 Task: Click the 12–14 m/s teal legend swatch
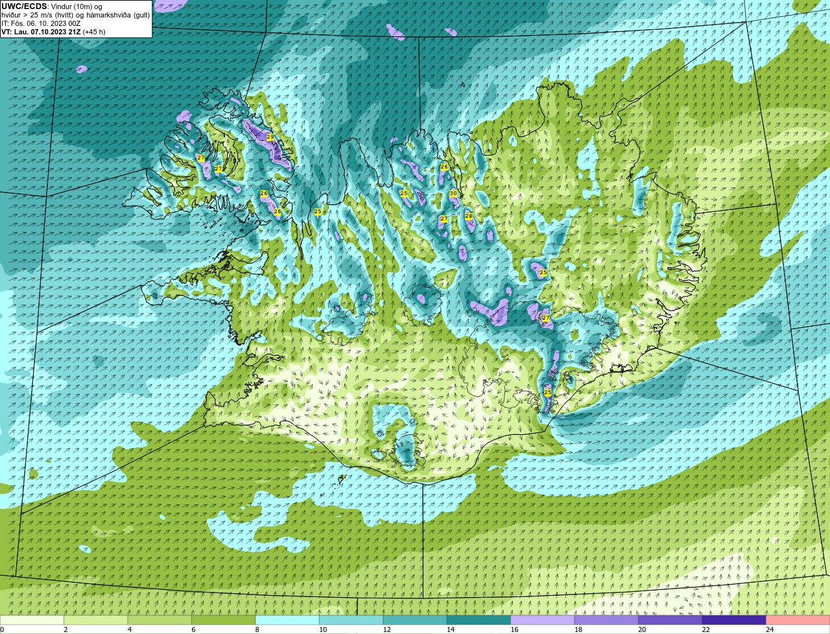pyautogui.click(x=415, y=620)
